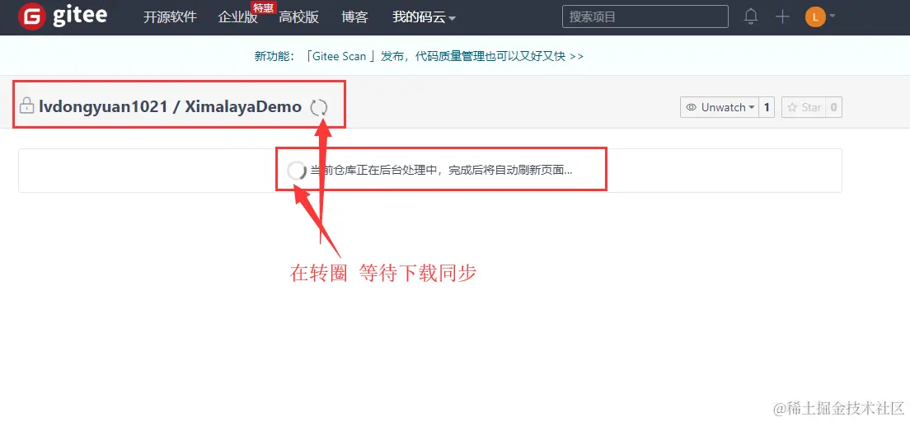Expand the 我的码云 dropdown menu
This screenshot has height=422, width=910.
[424, 17]
